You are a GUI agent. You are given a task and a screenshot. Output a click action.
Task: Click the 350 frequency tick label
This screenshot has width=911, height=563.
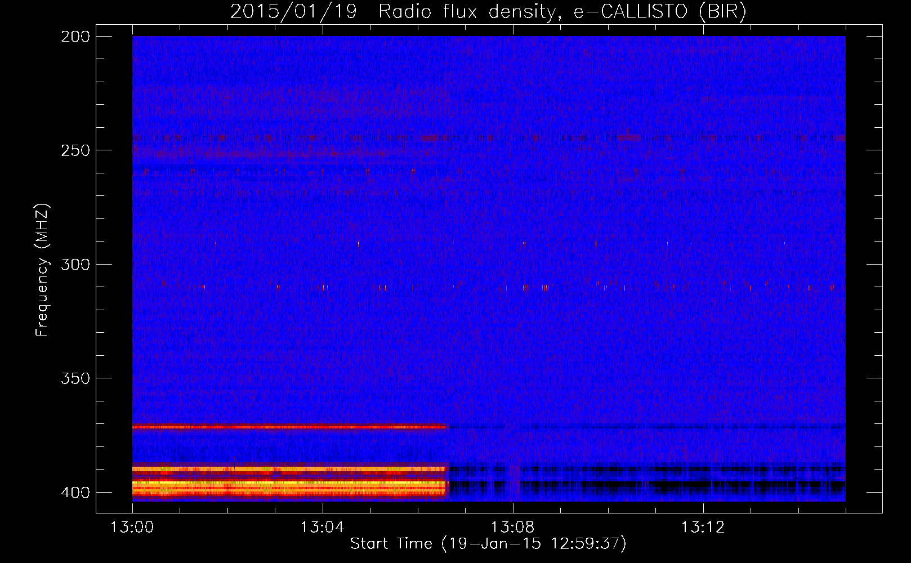75,378
